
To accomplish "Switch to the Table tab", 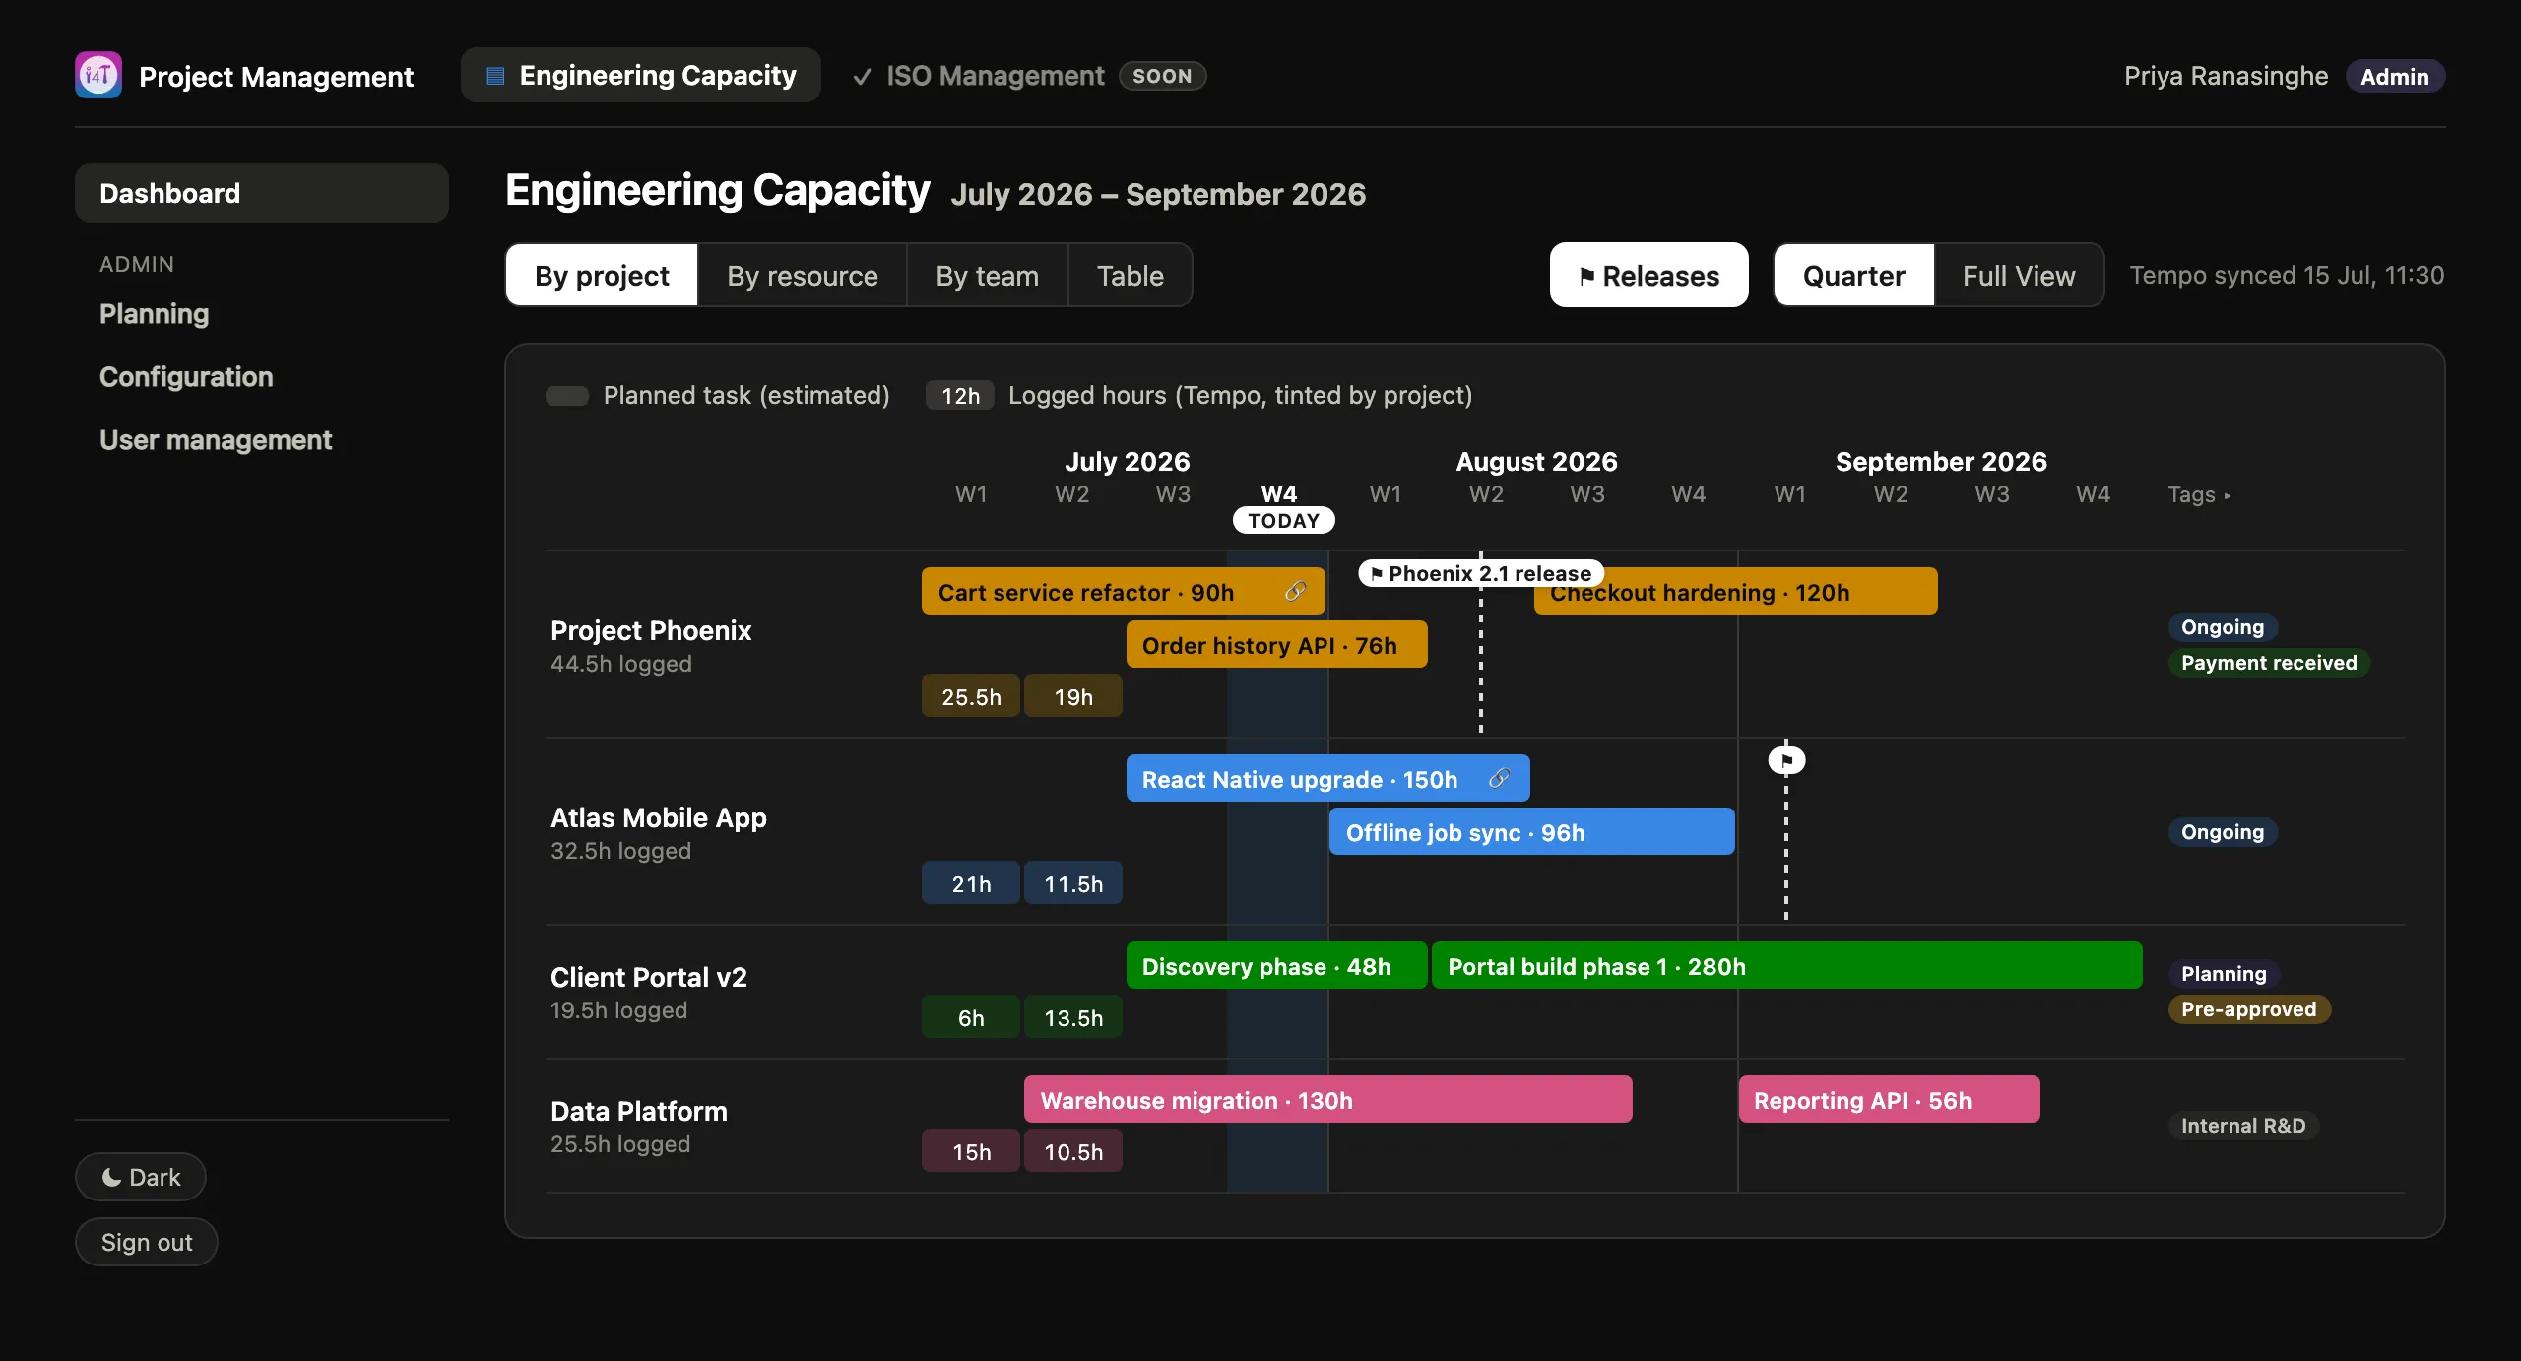I will tap(1131, 276).
